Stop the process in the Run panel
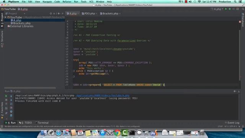Screen dimensions: 245x138 [6, 100]
